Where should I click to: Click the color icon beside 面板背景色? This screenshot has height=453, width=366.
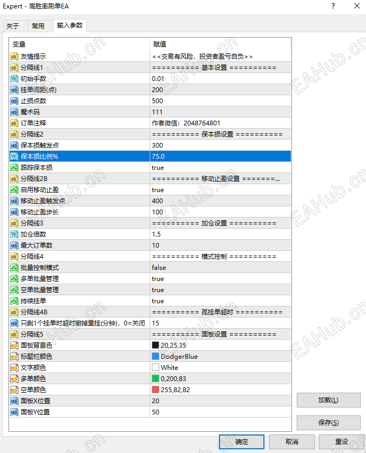14,345
